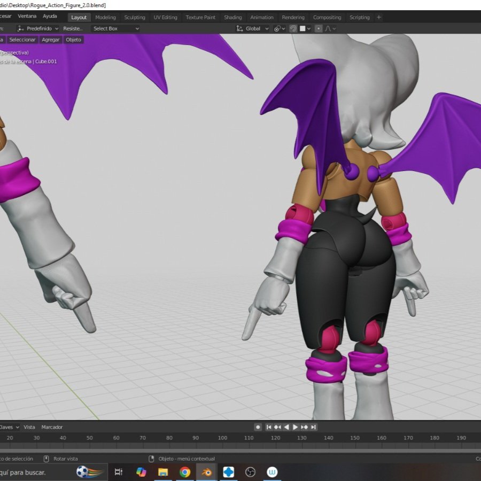Click the transform orientation axes icon
Image resolution: width=481 pixels, height=481 pixels.
[239, 28]
